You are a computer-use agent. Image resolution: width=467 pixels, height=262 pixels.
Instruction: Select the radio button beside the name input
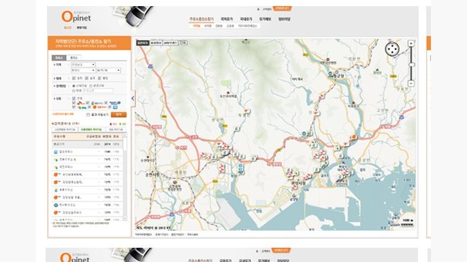[x=74, y=90]
